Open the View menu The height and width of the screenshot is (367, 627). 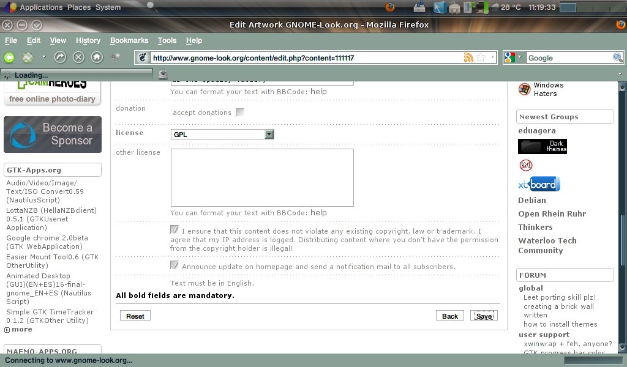point(58,40)
